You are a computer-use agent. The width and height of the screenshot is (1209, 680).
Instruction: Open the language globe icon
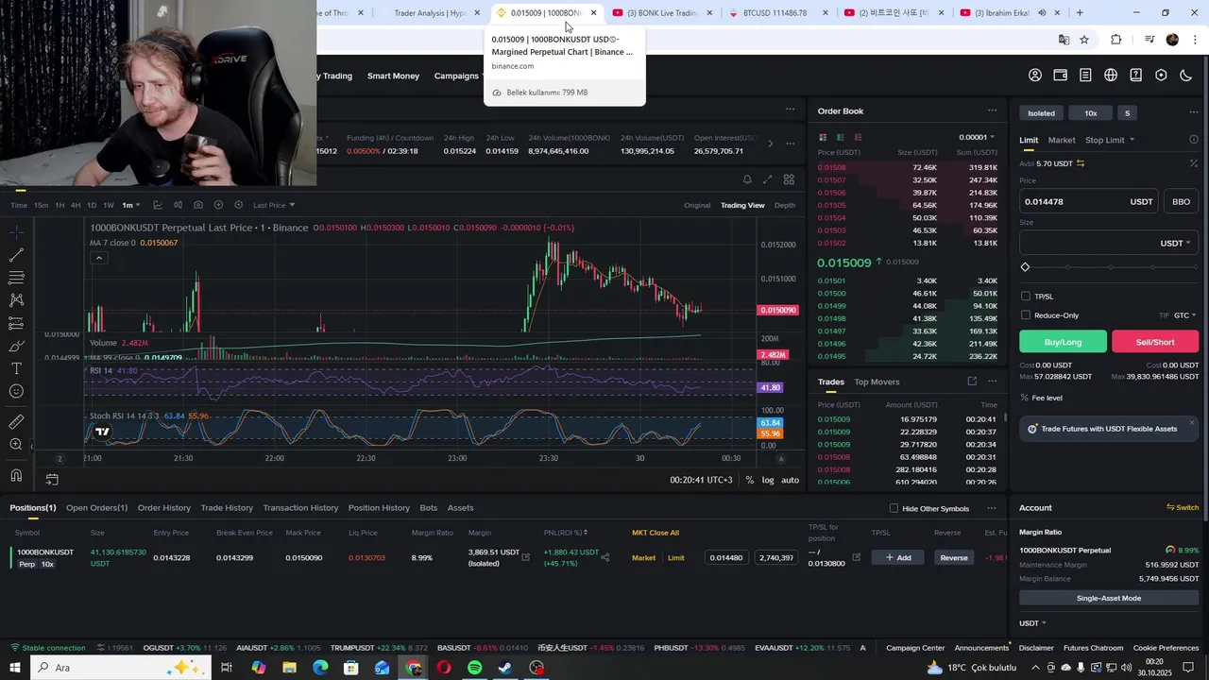click(x=1111, y=76)
